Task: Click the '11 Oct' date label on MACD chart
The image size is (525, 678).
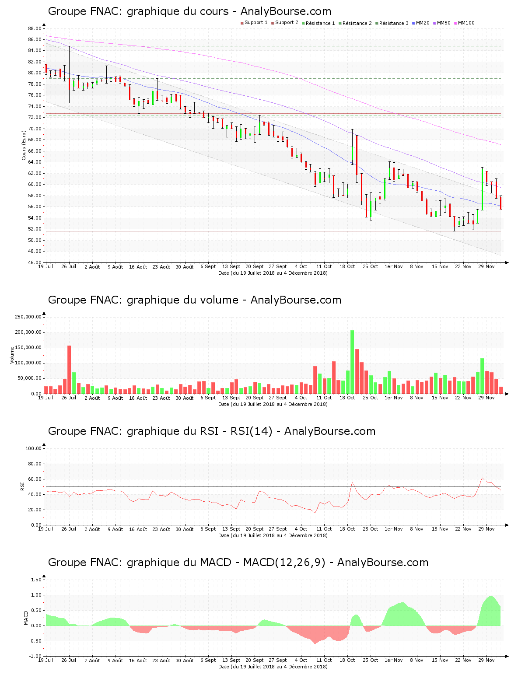Action: click(x=324, y=661)
